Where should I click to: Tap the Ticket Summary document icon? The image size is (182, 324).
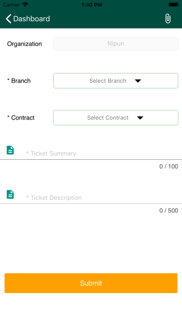click(10, 150)
